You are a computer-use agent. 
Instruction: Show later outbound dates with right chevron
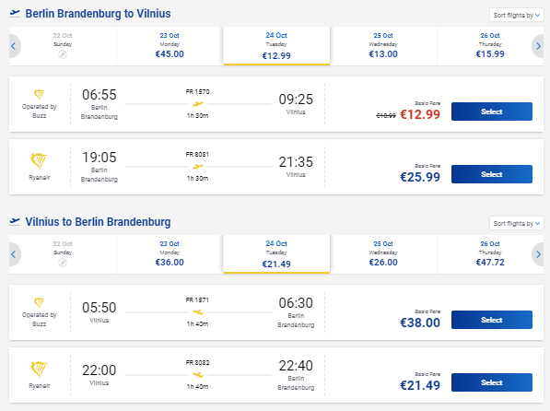pos(538,46)
